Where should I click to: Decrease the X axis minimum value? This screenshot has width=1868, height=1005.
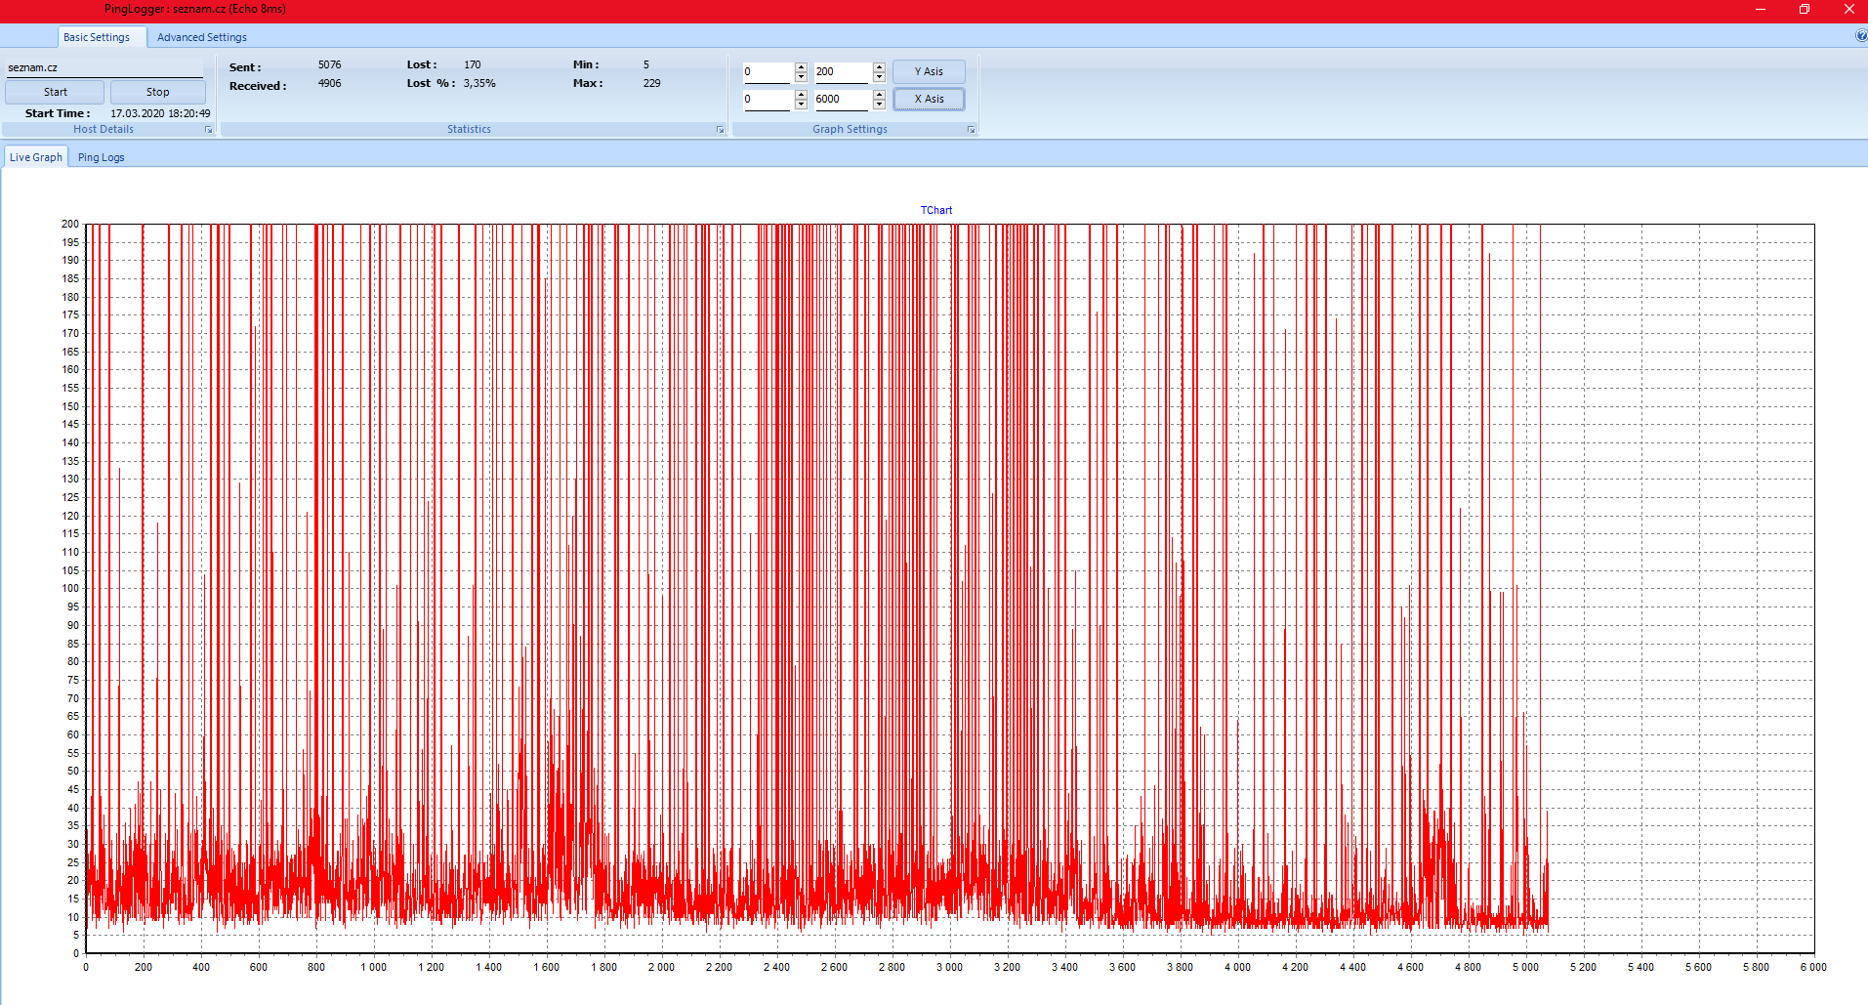pyautogui.click(x=801, y=105)
